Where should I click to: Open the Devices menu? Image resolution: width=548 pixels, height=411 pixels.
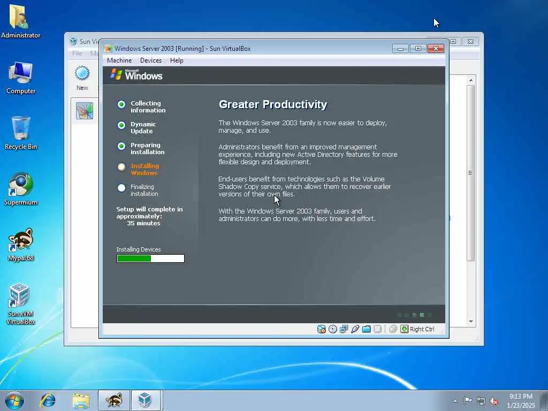pos(151,60)
